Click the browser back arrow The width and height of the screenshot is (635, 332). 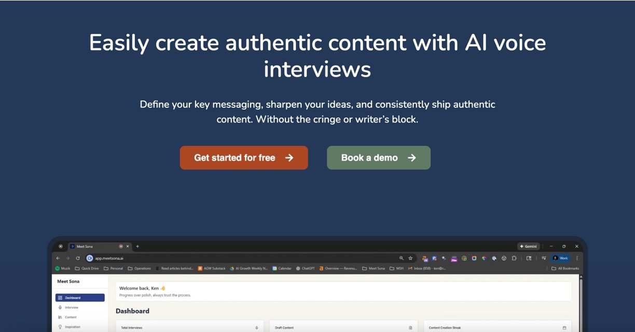(x=58, y=258)
